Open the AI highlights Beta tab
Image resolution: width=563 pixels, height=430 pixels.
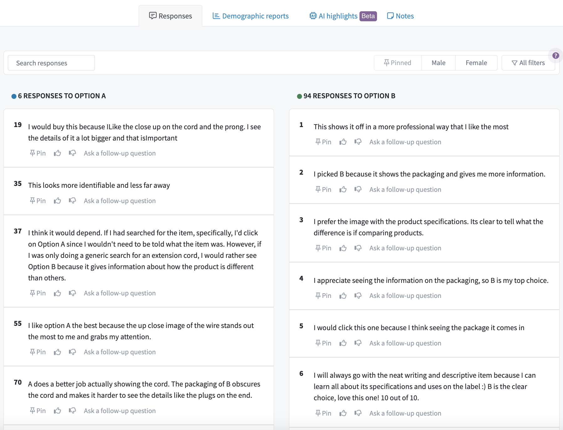(343, 16)
